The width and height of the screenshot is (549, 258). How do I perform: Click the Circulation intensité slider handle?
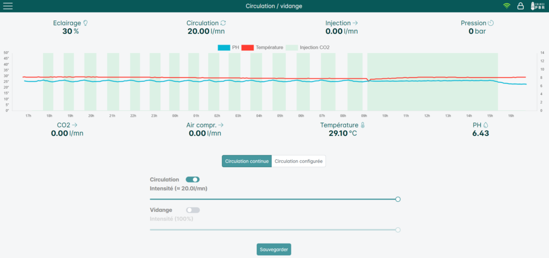pyautogui.click(x=398, y=199)
